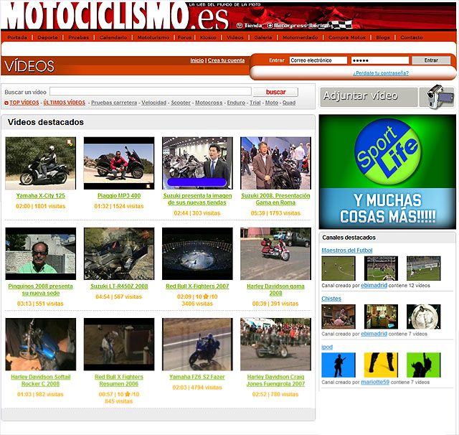
Task: Open the green ipod silhouette thumbnail
Action: (424, 365)
